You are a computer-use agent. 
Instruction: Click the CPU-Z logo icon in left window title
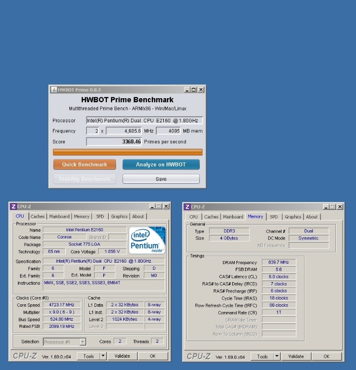point(13,207)
